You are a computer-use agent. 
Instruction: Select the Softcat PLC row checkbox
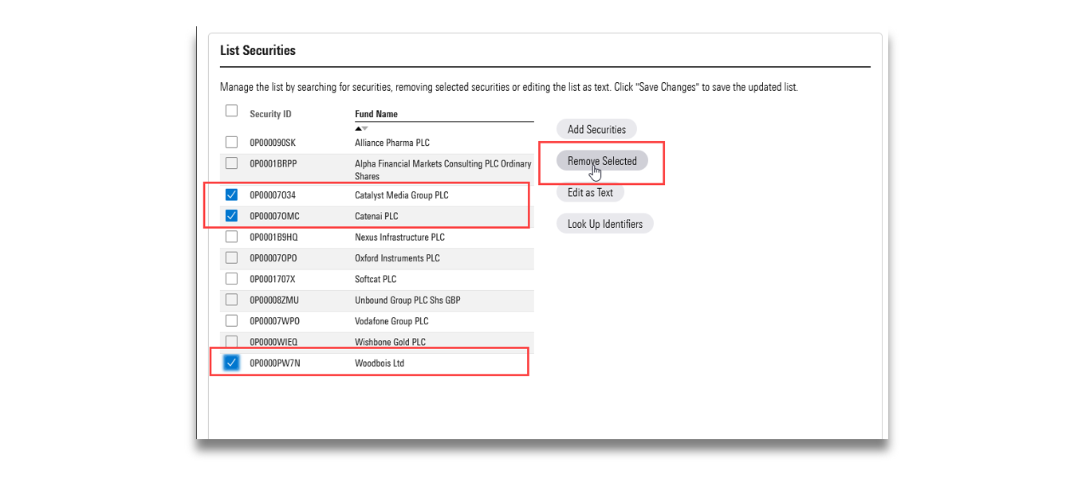tap(231, 278)
